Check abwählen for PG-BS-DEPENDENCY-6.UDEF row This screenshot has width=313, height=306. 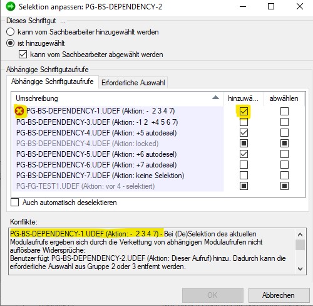pyautogui.click(x=284, y=165)
